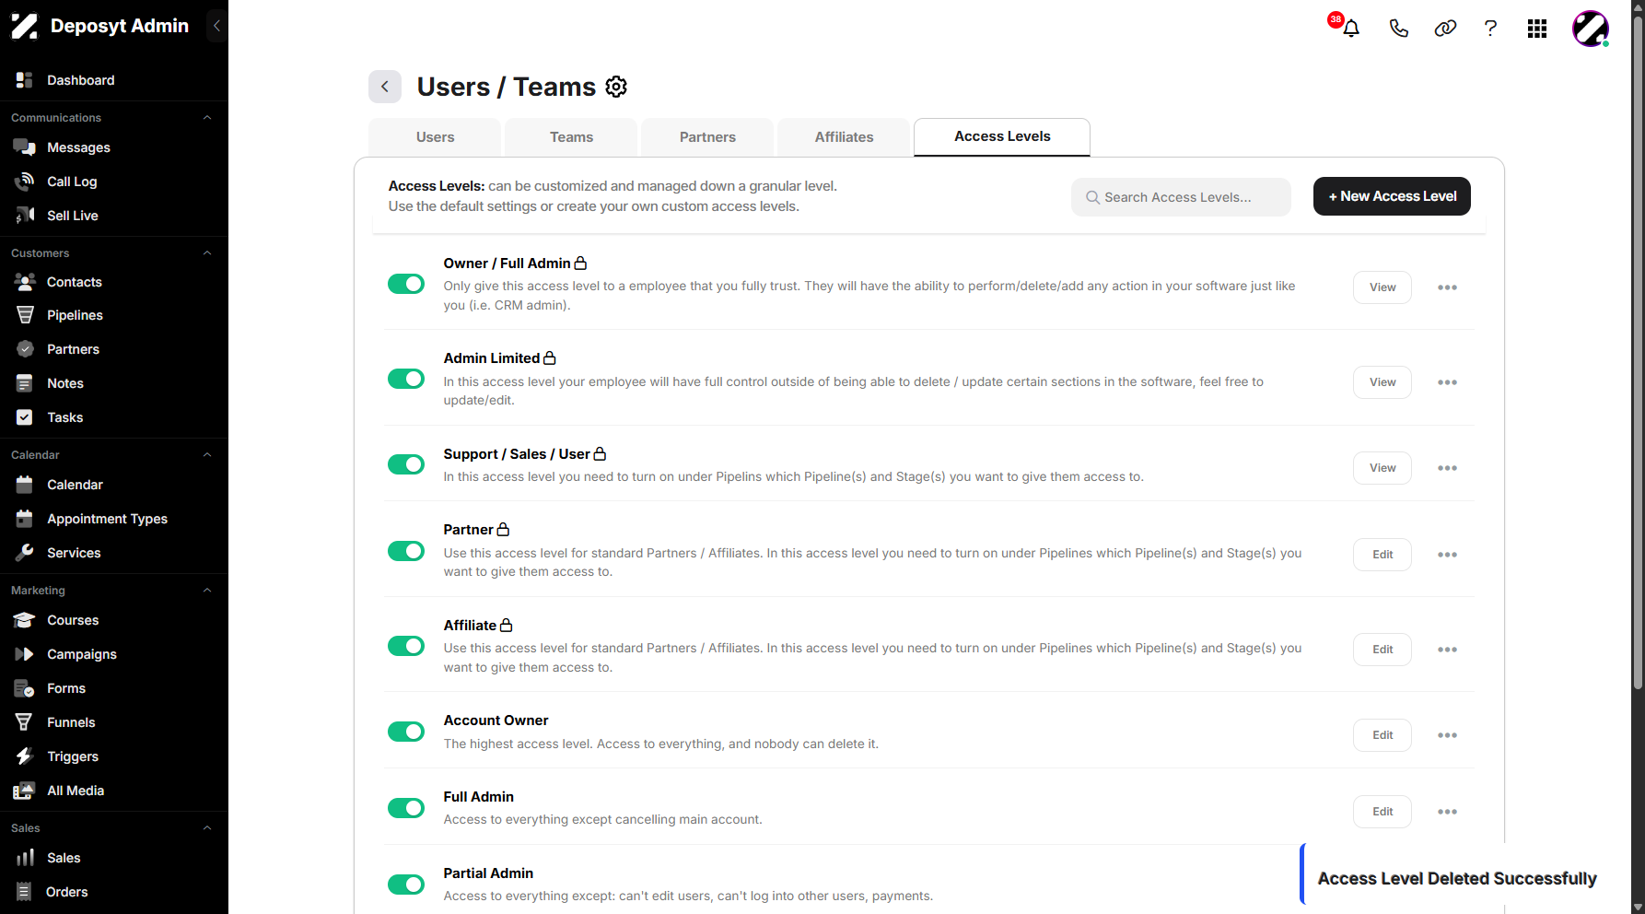Toggle Support / Sales / User access level

point(406,464)
